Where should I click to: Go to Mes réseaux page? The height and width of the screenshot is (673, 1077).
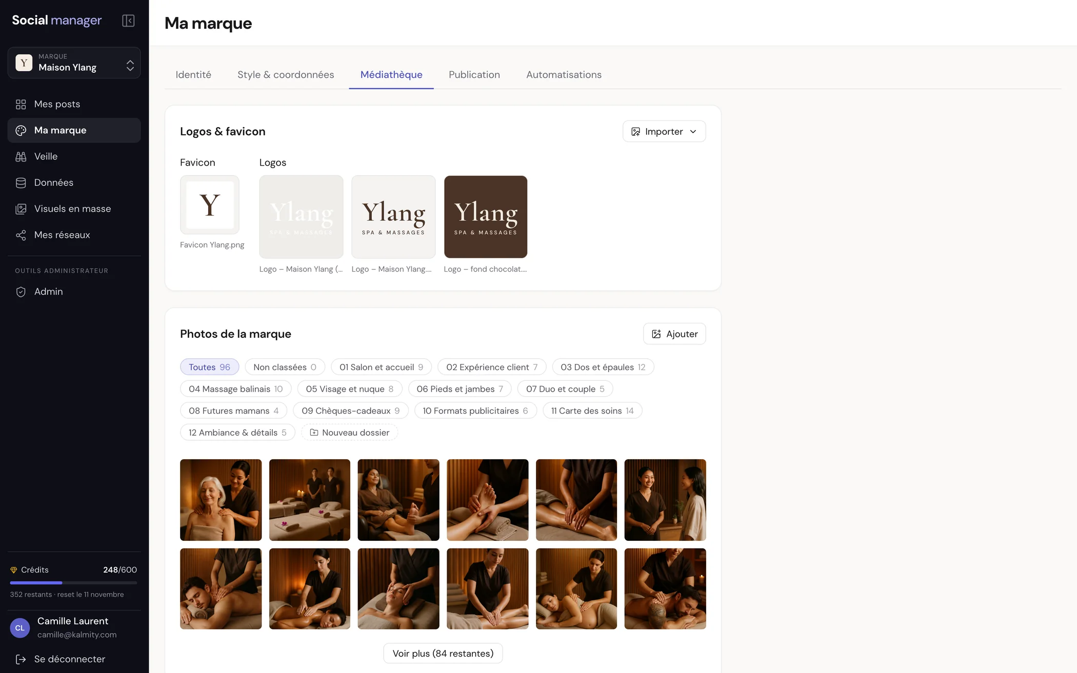(74, 235)
